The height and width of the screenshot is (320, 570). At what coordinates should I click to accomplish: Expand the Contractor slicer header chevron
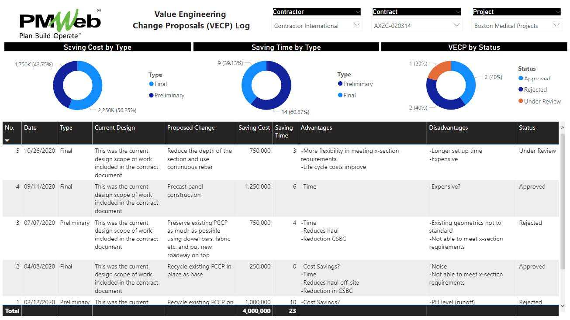point(358,12)
